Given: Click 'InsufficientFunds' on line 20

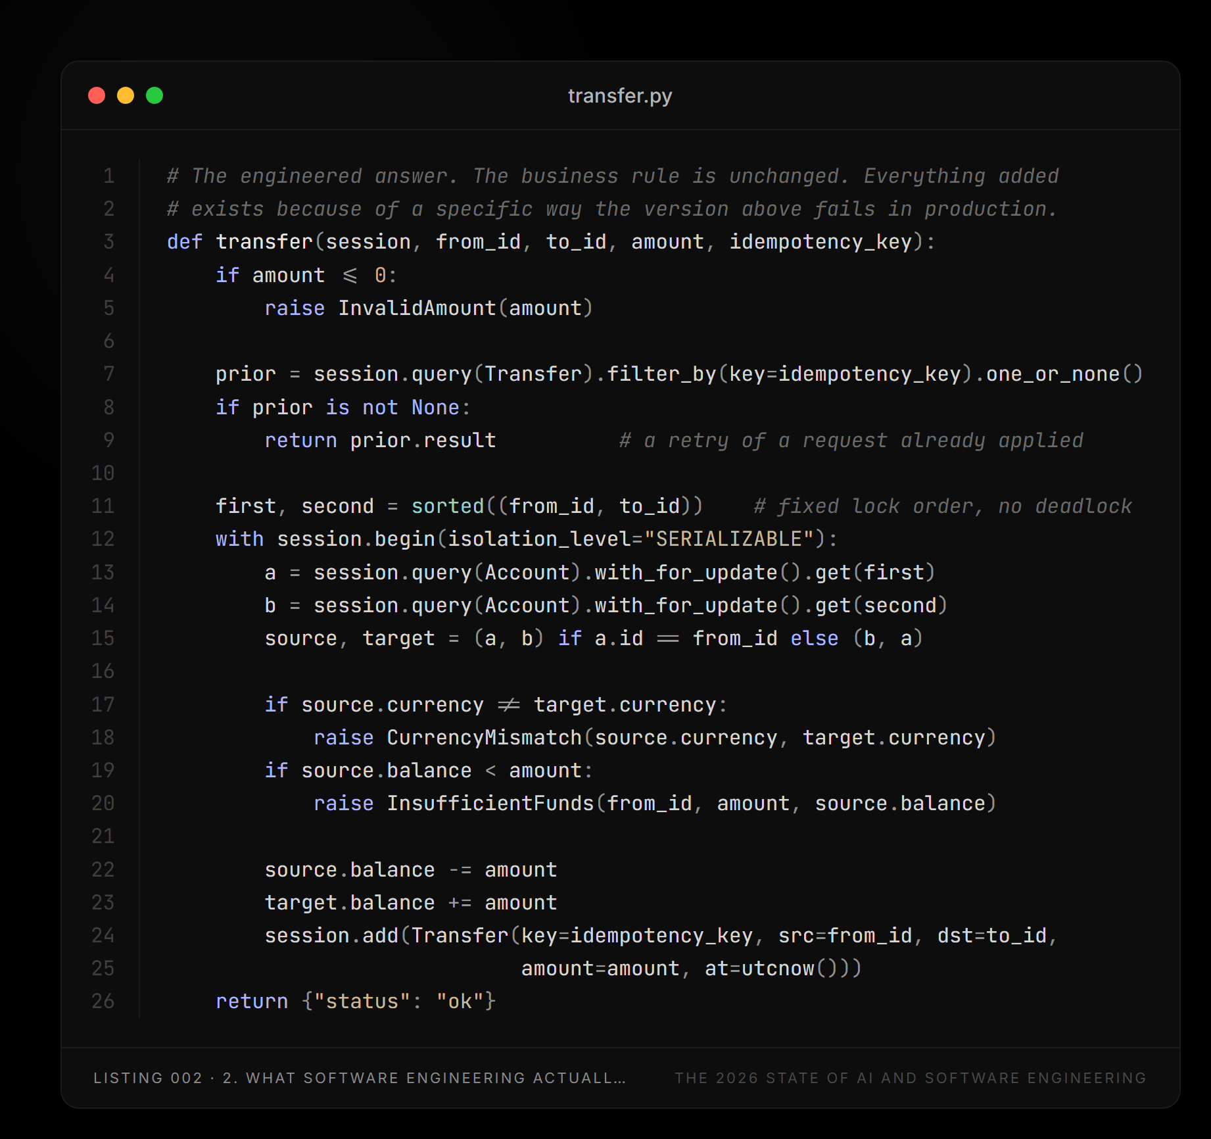Looking at the screenshot, I should coord(490,804).
